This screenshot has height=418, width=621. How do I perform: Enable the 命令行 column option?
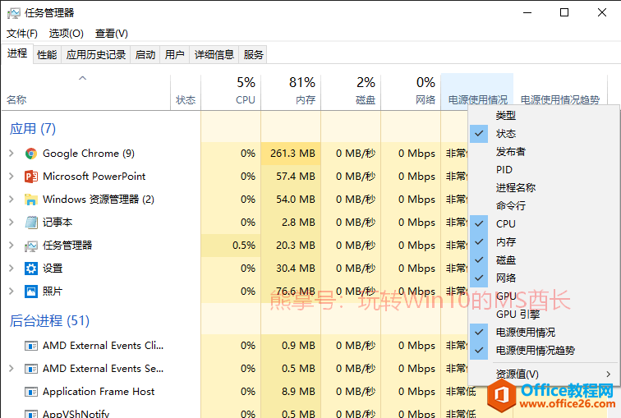[510, 206]
